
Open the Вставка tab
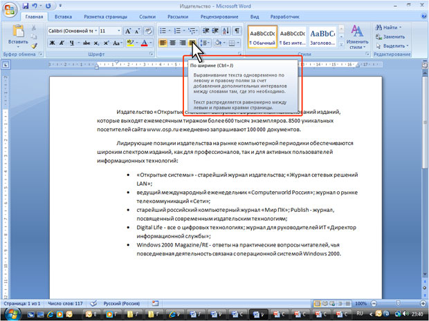63,17
